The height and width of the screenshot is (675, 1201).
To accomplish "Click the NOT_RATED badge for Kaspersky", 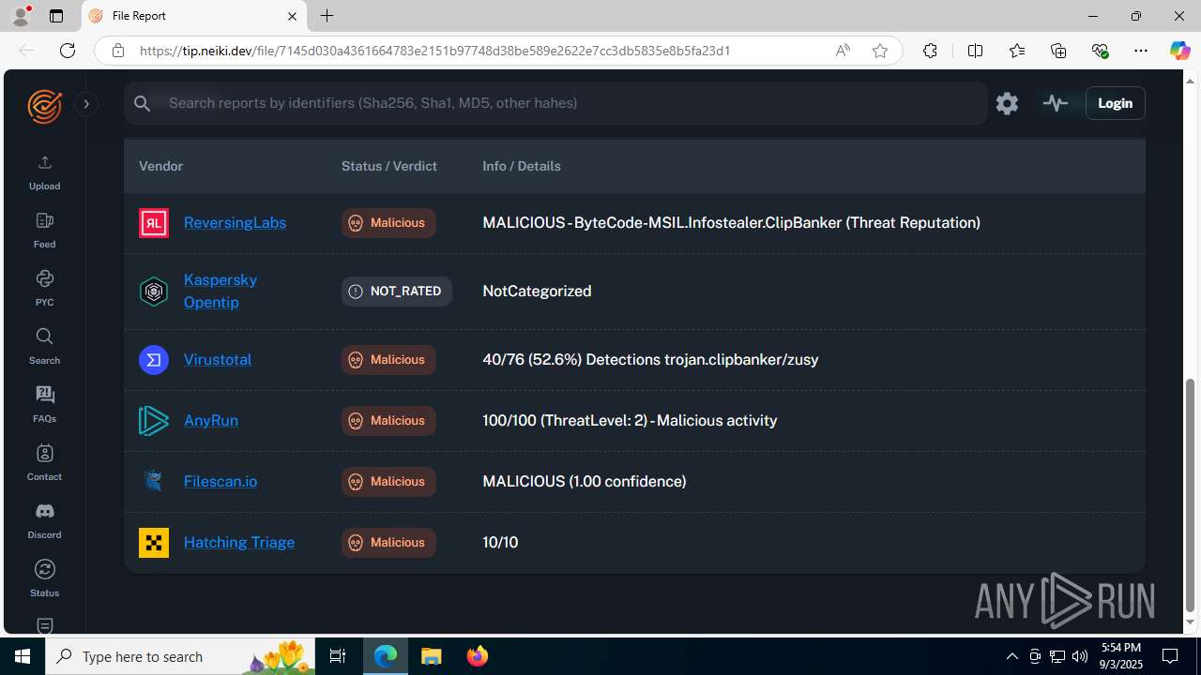I will tap(397, 292).
